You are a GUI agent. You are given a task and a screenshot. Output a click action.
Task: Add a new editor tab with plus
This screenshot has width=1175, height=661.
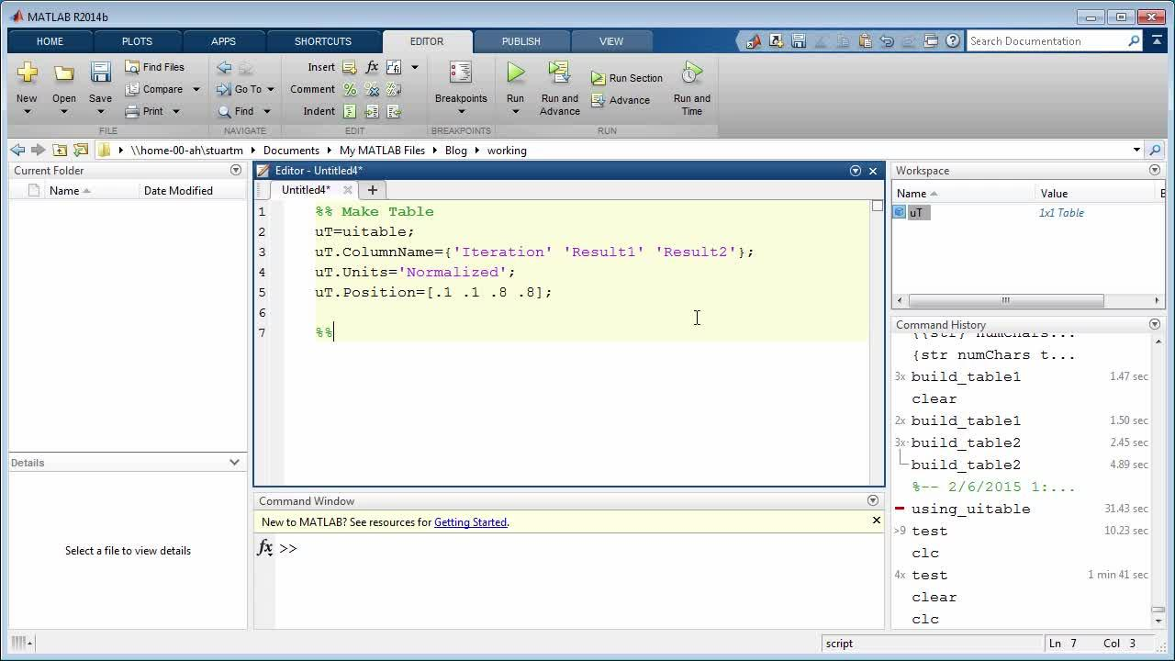coord(373,190)
